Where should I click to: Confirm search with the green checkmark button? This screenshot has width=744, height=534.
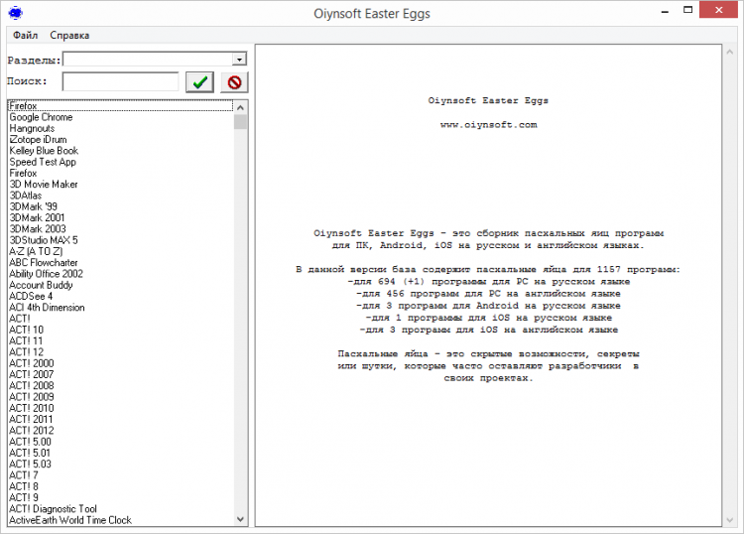click(199, 82)
